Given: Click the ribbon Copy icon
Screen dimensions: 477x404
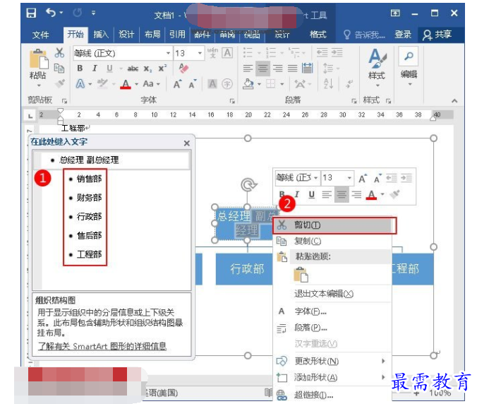Looking at the screenshot, I should (59, 69).
